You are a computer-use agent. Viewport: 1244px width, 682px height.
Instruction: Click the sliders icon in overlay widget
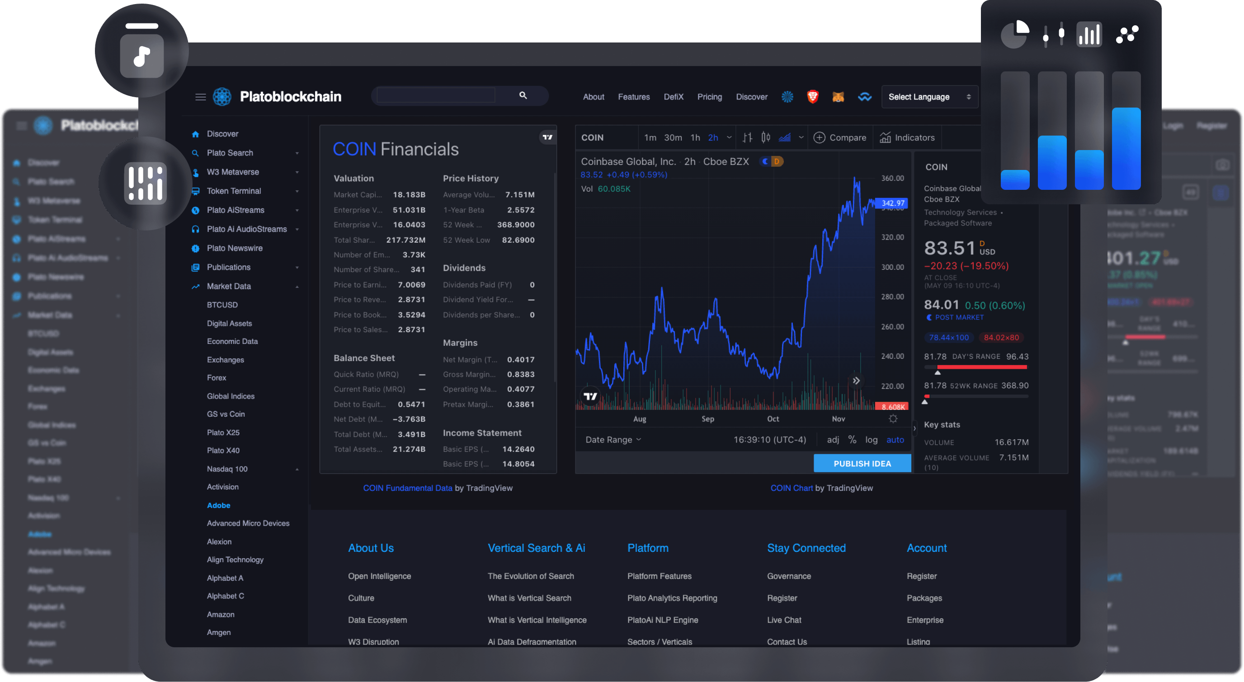[1053, 34]
